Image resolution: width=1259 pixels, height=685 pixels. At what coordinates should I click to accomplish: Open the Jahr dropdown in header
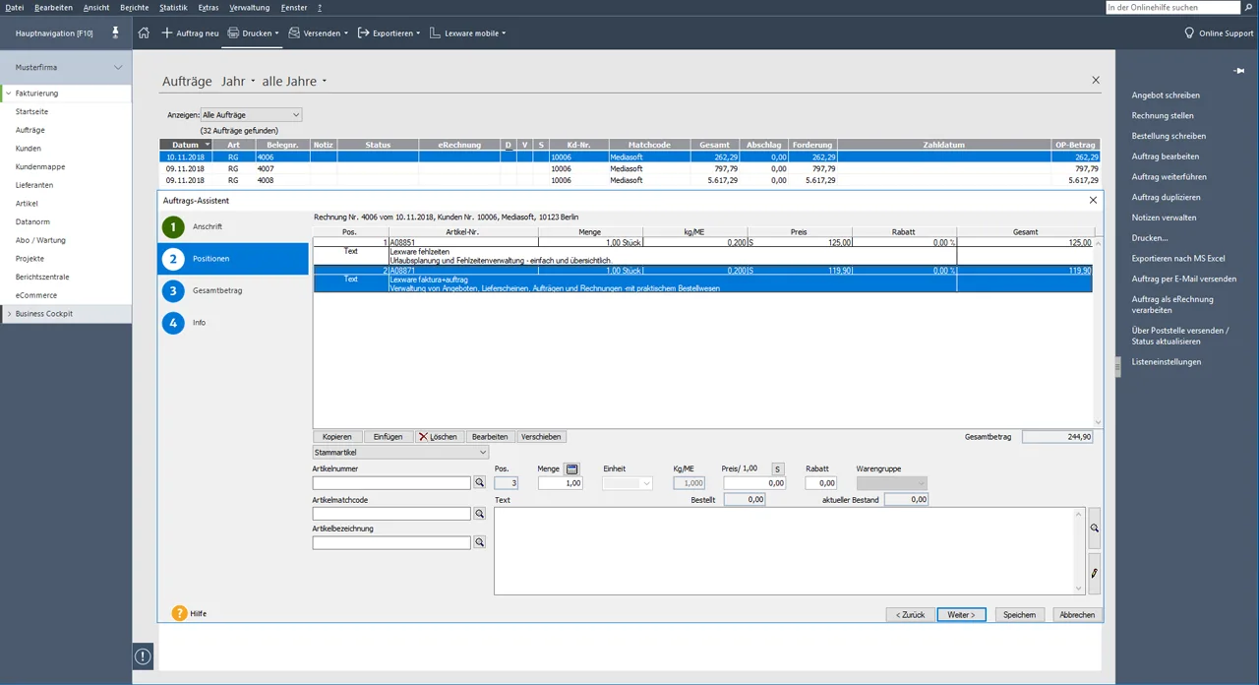(x=239, y=82)
